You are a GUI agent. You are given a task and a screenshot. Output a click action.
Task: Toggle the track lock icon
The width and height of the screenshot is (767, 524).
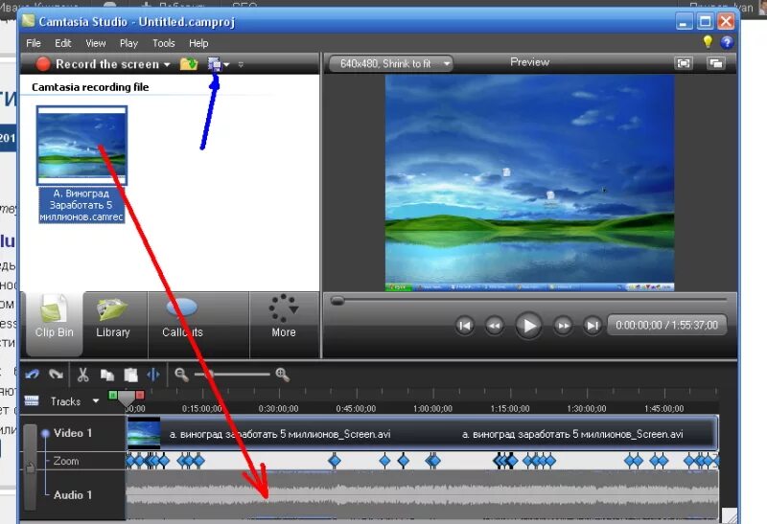click(x=30, y=467)
